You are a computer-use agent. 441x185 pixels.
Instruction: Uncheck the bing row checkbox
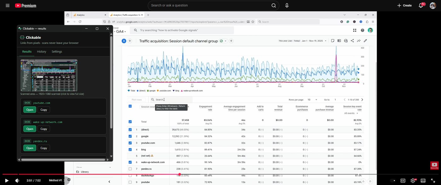point(130,150)
